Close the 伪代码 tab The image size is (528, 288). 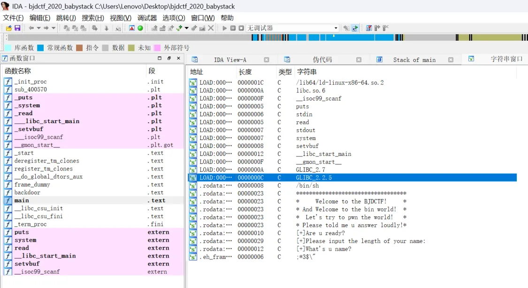tap(359, 60)
